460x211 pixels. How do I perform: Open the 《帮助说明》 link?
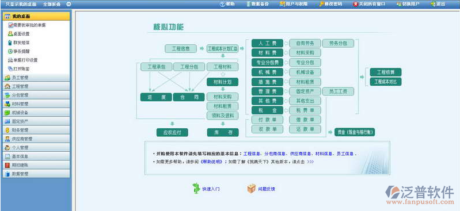click(x=211, y=162)
